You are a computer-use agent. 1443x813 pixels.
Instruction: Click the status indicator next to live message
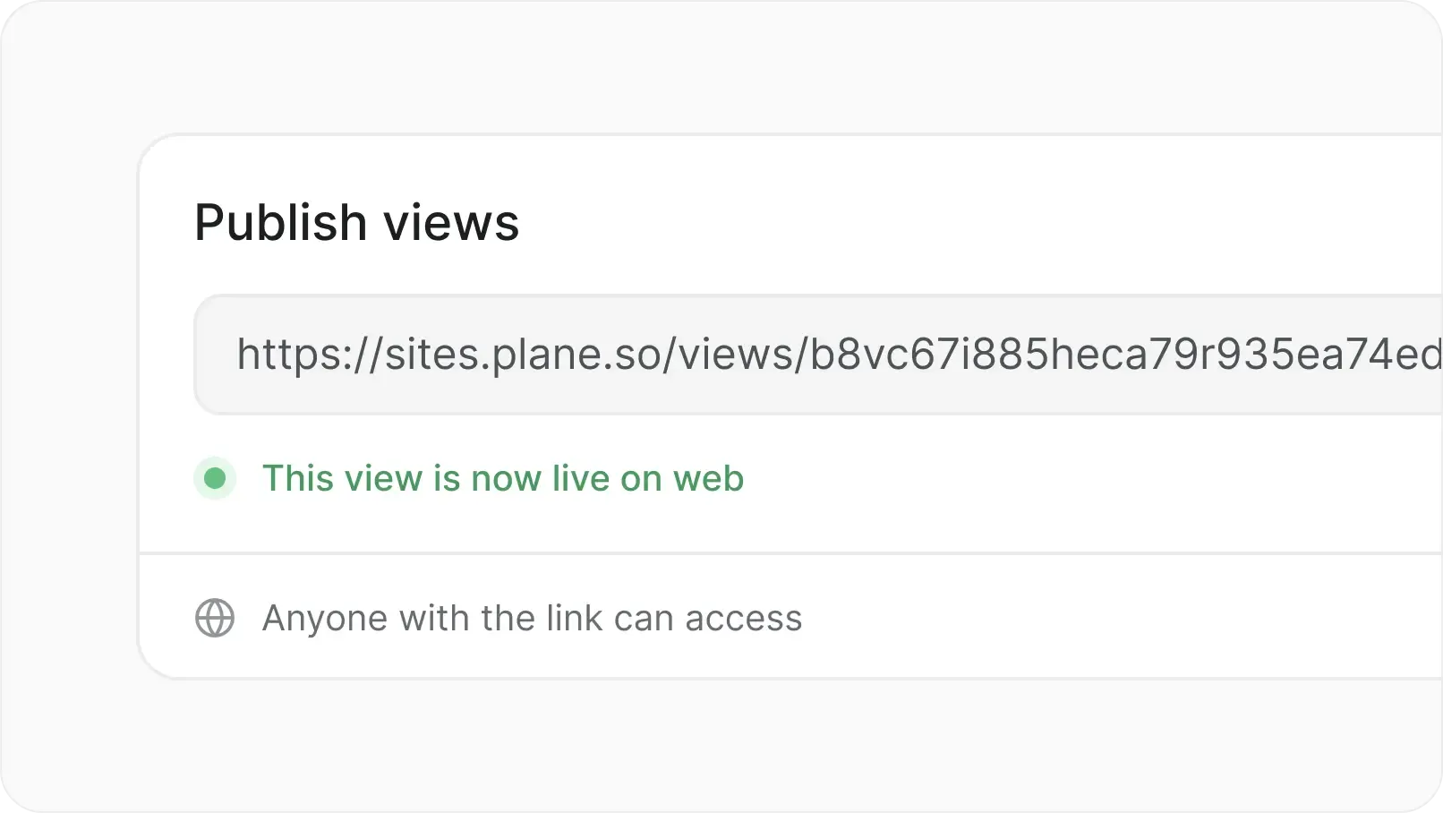[215, 479]
